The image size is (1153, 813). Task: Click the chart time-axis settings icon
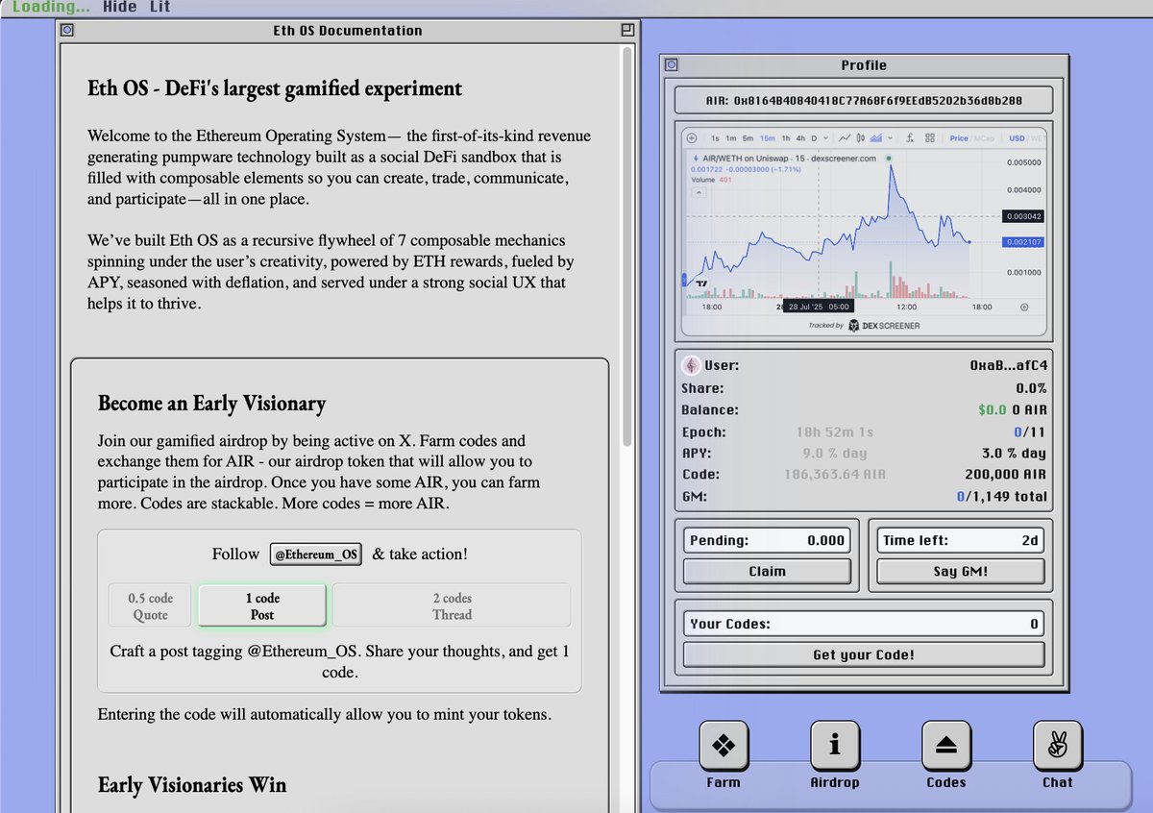(1024, 308)
